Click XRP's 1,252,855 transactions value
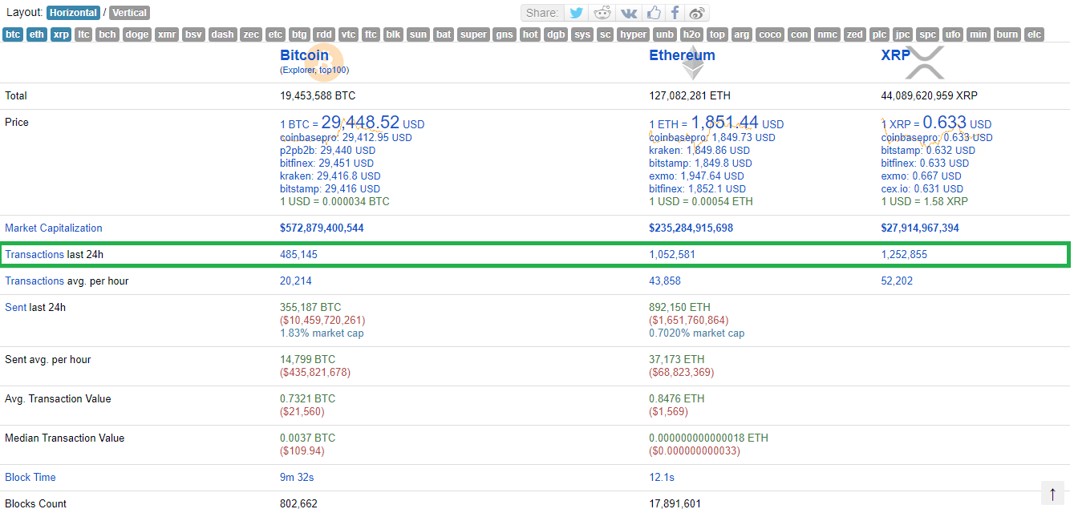This screenshot has width=1074, height=517. coord(904,255)
